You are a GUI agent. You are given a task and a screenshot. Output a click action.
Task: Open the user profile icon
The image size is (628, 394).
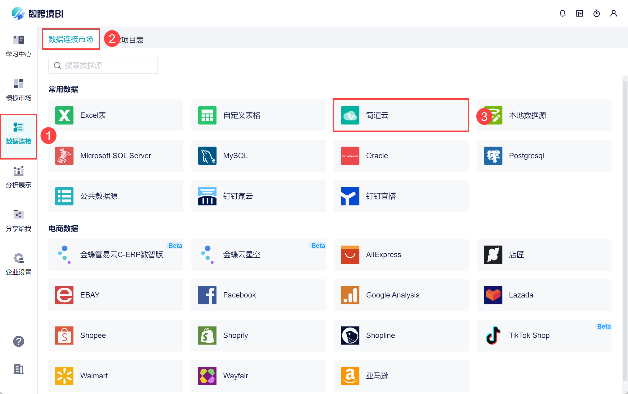(613, 13)
